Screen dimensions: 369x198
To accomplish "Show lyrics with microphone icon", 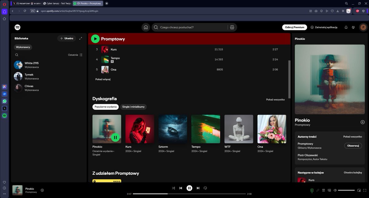I will pos(318,190).
